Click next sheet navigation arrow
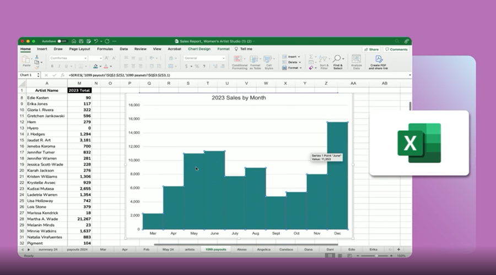 tap(29, 250)
